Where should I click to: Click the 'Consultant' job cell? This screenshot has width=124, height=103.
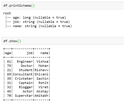coord(23,74)
